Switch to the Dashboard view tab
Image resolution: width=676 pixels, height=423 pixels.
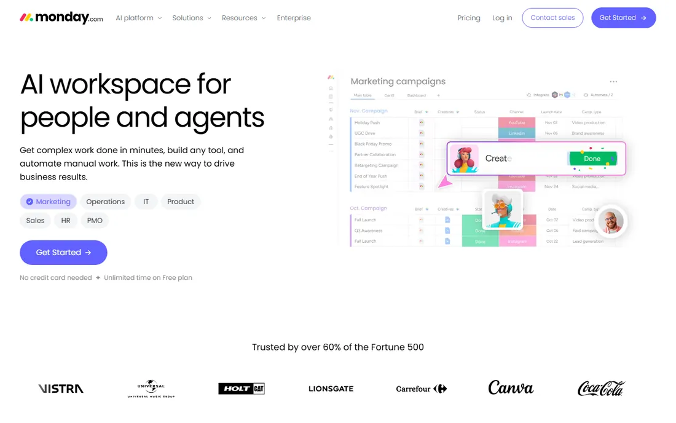click(417, 95)
